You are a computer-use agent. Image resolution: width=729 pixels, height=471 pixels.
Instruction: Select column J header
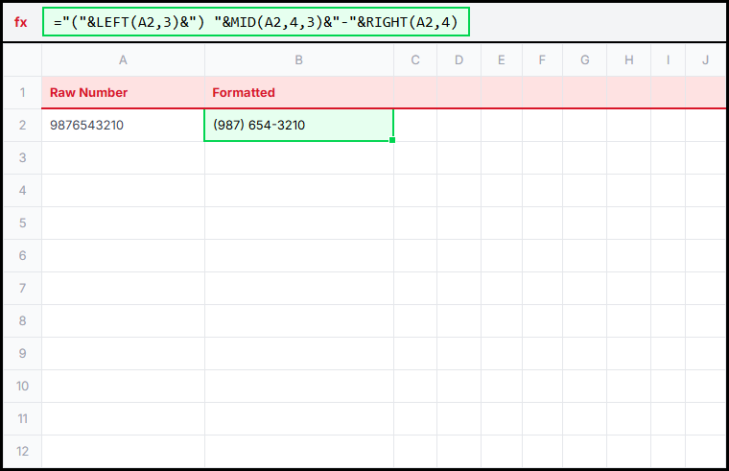coord(705,60)
